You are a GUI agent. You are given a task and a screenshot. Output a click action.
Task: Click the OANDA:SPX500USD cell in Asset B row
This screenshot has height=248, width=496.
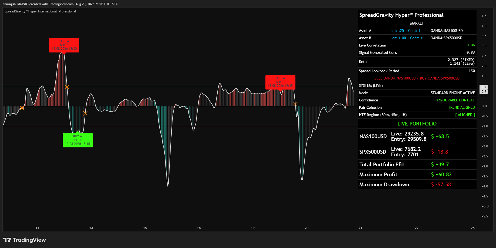[x=446, y=38]
